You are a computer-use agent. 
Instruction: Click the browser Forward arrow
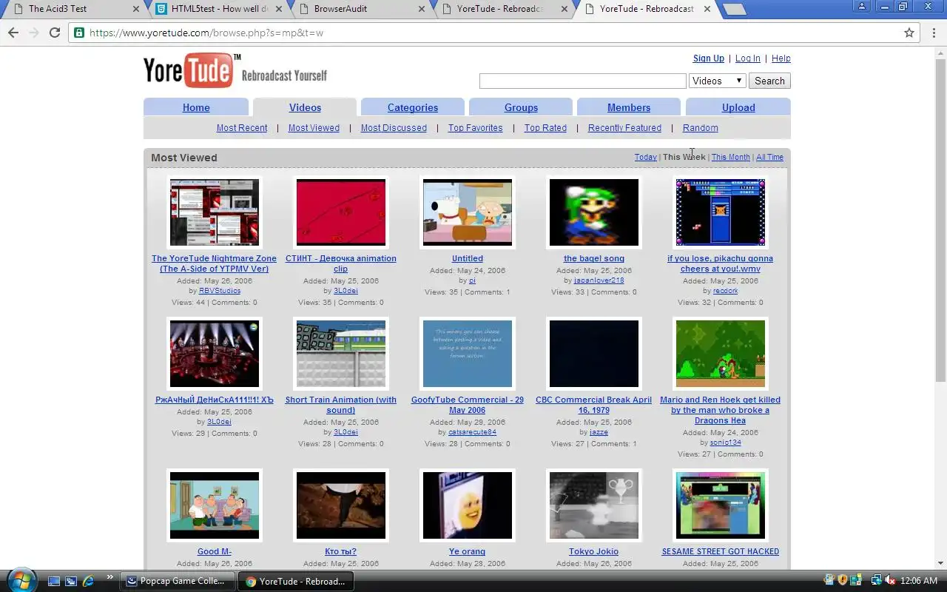[33, 33]
